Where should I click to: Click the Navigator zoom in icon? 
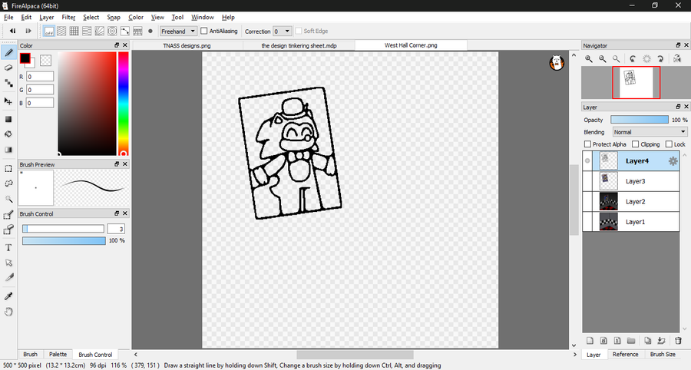point(589,58)
